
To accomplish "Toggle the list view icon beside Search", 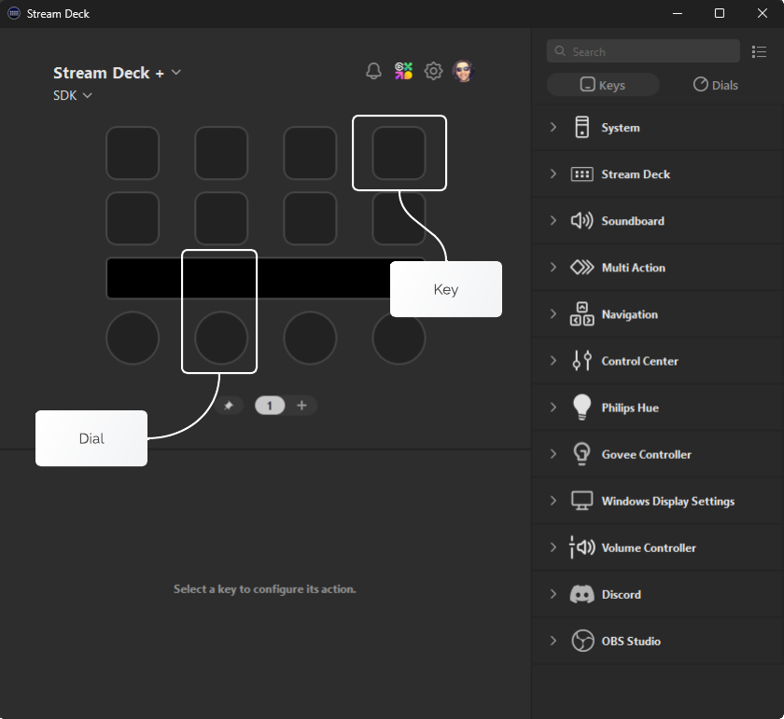I will point(759,51).
